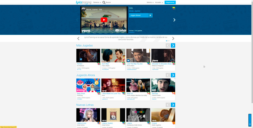Show previous Más Jugadas songs
This screenshot has height=128, width=253.
point(168,45)
